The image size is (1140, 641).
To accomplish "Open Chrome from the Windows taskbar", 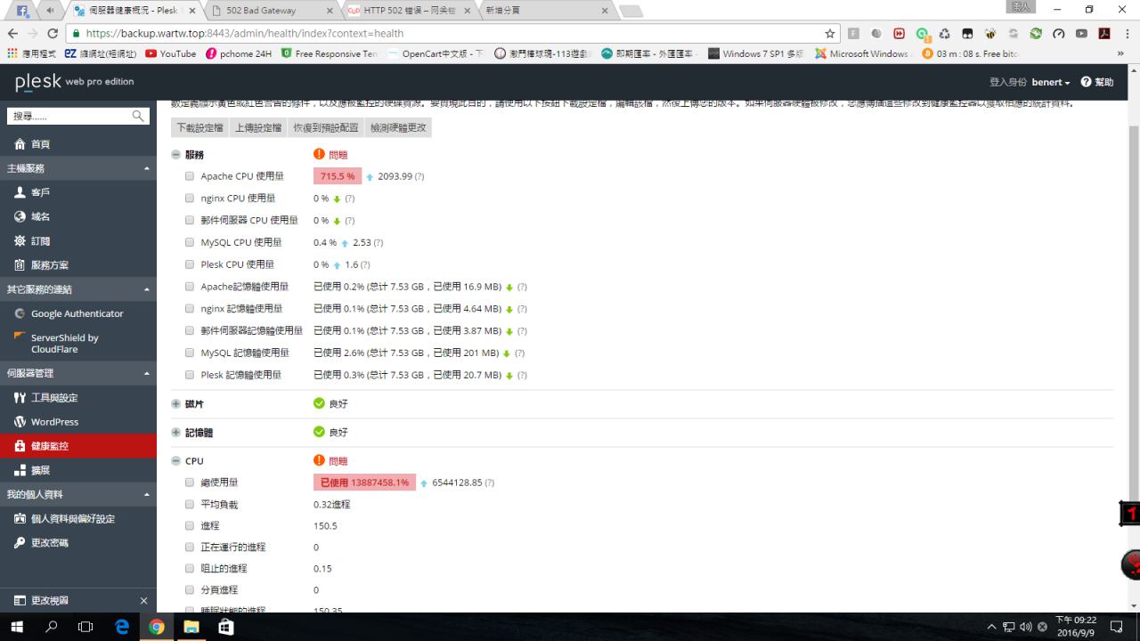I will pos(157,627).
